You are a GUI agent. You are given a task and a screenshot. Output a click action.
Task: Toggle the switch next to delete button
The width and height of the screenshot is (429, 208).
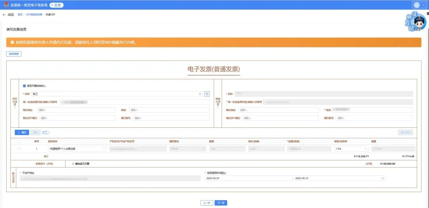46,132
